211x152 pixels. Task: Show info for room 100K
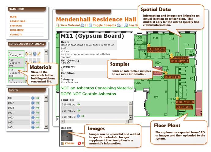(33, 122)
